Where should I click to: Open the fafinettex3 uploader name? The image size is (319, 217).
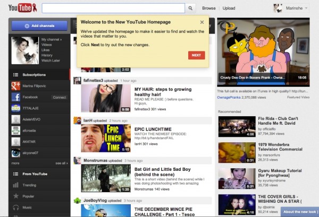[93, 81]
